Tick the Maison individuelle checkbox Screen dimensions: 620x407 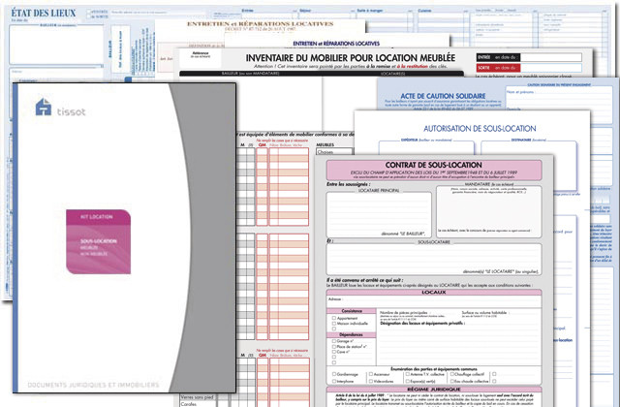(x=334, y=323)
